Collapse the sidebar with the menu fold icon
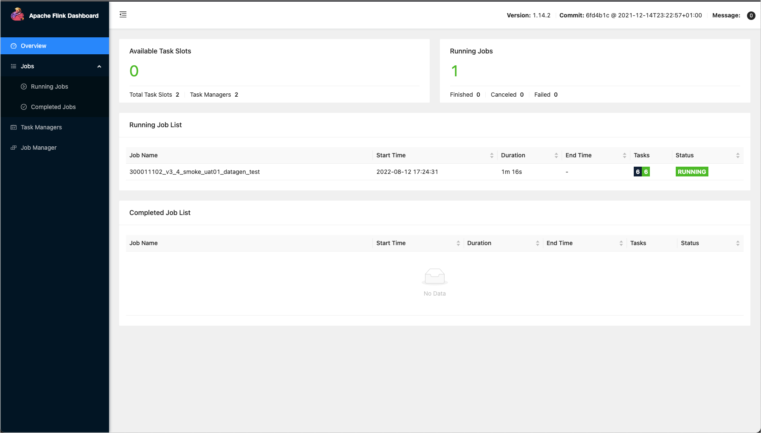 click(x=123, y=15)
